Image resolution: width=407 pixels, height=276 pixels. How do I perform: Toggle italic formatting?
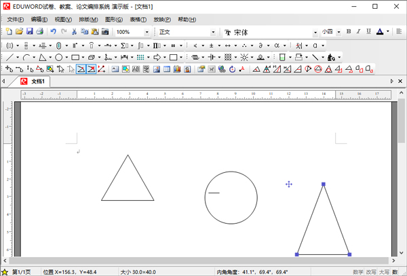point(358,32)
